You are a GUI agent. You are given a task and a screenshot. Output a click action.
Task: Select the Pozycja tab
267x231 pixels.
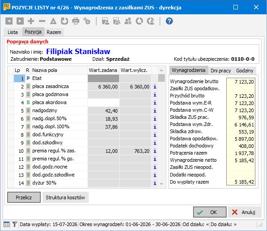pos(33,32)
